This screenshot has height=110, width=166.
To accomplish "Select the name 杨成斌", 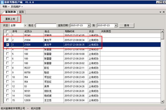I will [x=48, y=96].
